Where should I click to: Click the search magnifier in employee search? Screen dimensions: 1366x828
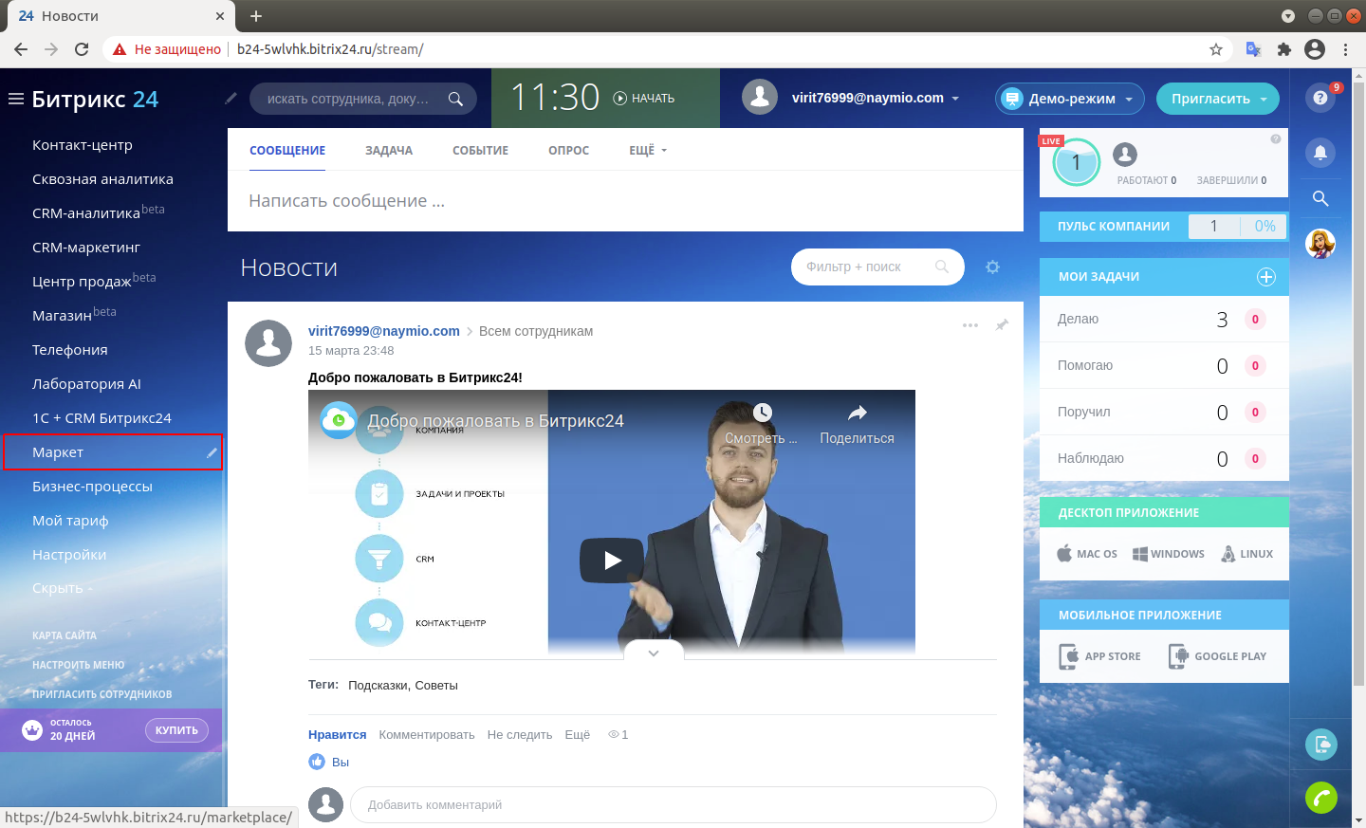point(455,99)
